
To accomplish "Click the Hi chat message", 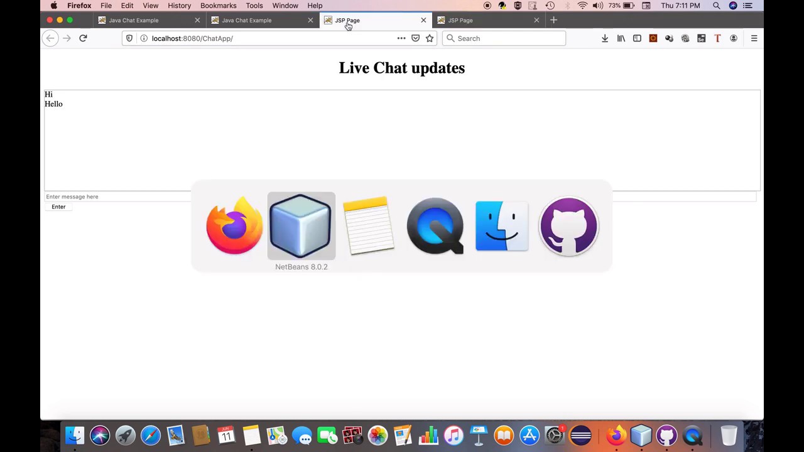I will pos(48,94).
